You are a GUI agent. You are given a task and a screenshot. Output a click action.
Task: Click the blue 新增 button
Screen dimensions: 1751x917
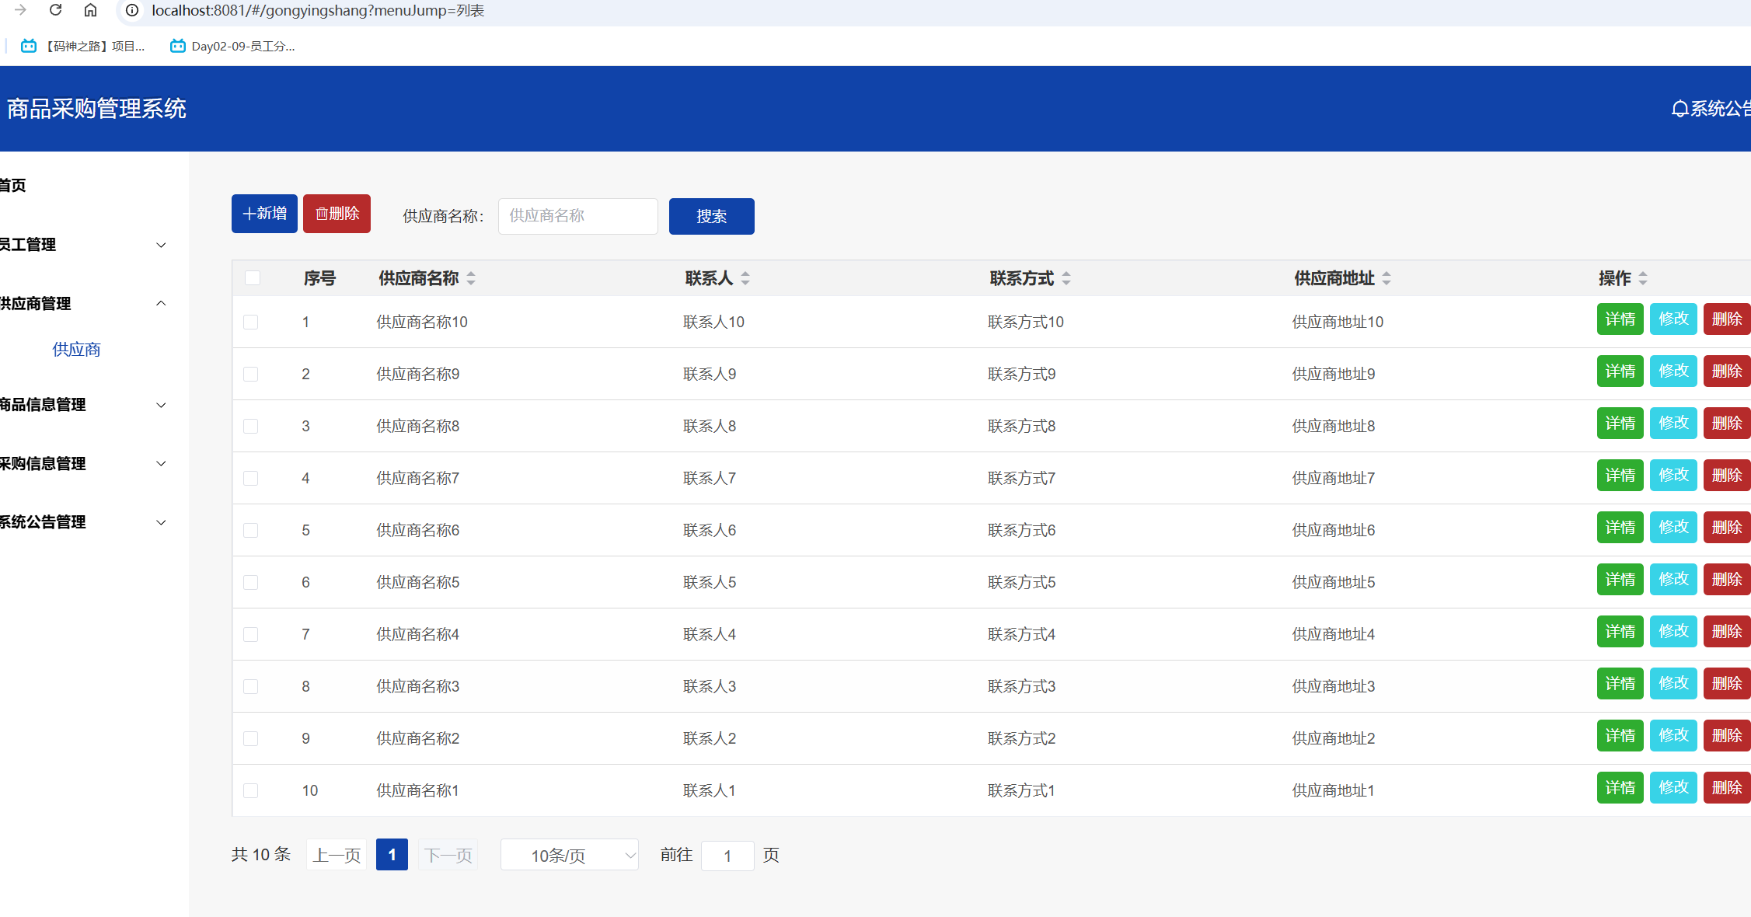click(264, 214)
